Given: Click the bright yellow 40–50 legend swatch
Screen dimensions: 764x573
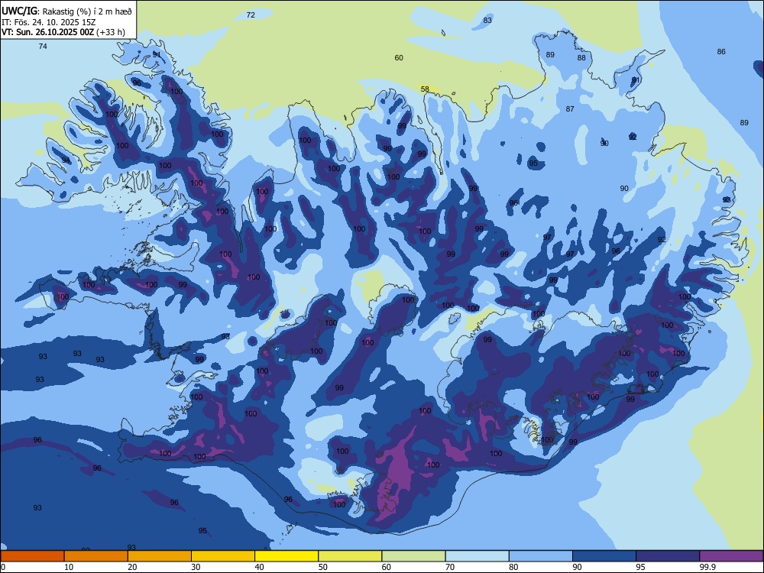Looking at the screenshot, I should [x=286, y=556].
